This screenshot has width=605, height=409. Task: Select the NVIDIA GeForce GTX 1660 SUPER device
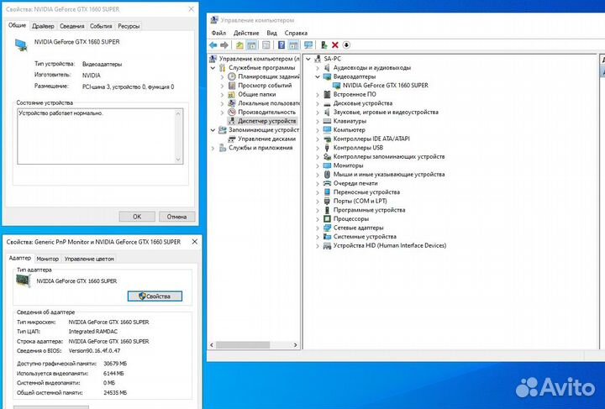point(385,85)
